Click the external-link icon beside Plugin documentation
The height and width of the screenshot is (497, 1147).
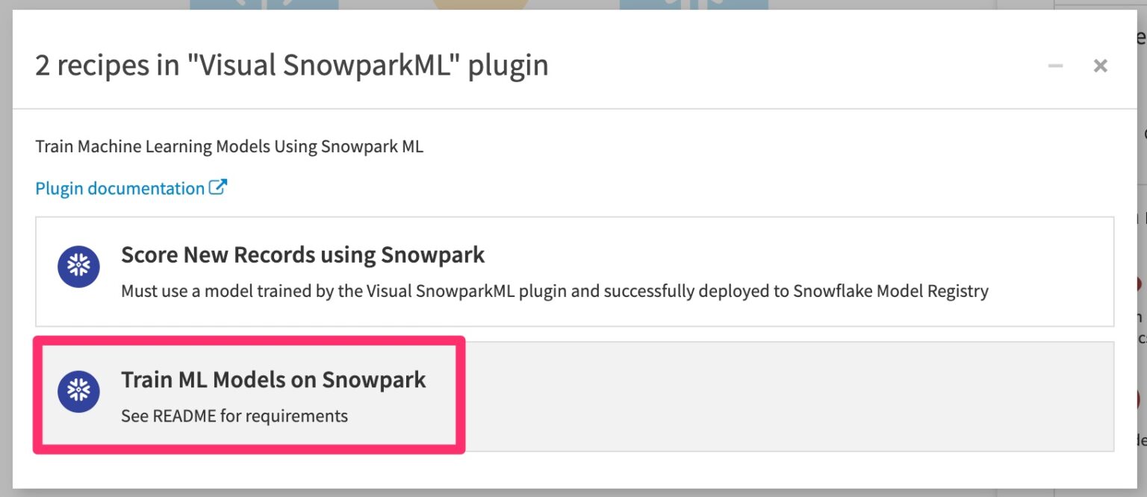218,187
